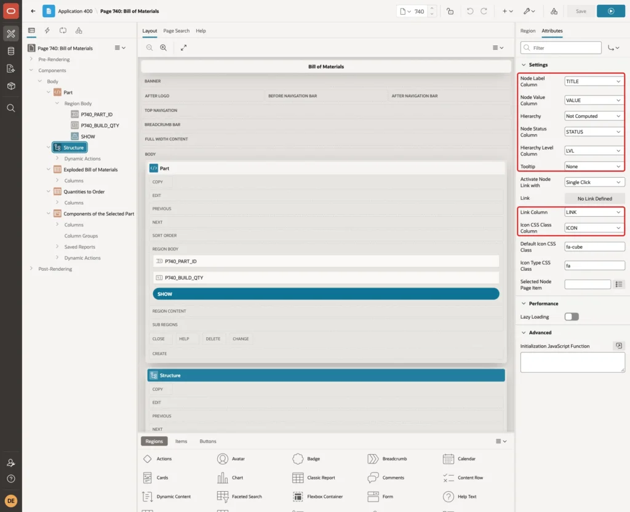Select the Items gallery tab
The height and width of the screenshot is (512, 630).
click(181, 441)
